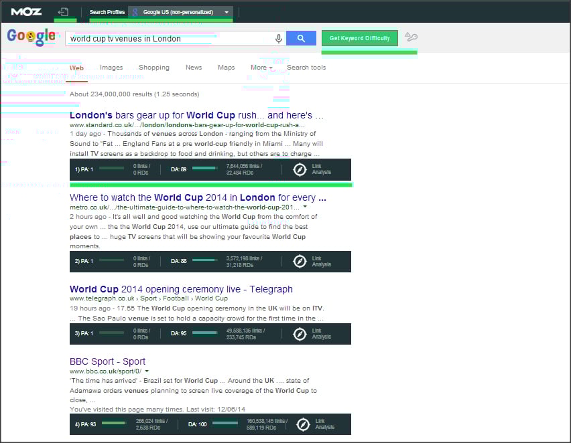Screen dimensions: 571x443
Task: Click the Google logo
Action: [31, 37]
